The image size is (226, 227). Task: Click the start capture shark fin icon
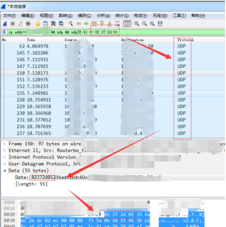click(x=5, y=24)
